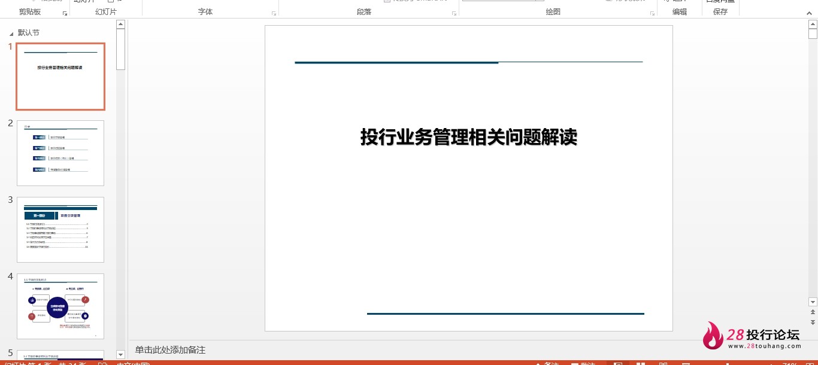The height and width of the screenshot is (365, 818).
Task: Open the 绘图 (Drawing) dialog launcher
Action: click(652, 13)
